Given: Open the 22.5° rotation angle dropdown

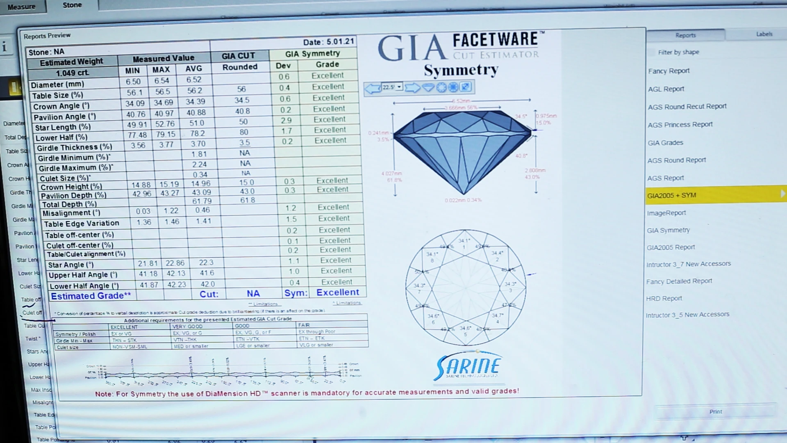Looking at the screenshot, I should [x=399, y=87].
